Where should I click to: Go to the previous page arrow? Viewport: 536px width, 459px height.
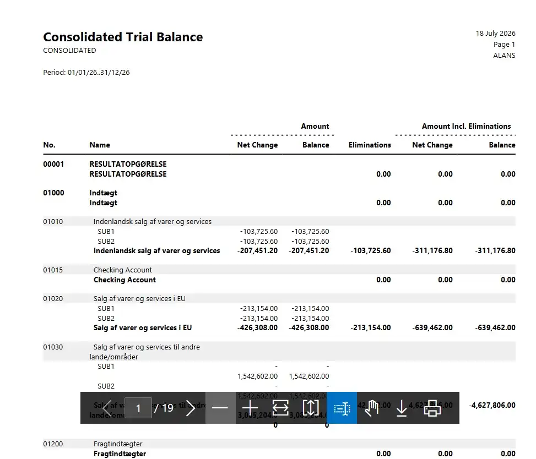click(107, 408)
